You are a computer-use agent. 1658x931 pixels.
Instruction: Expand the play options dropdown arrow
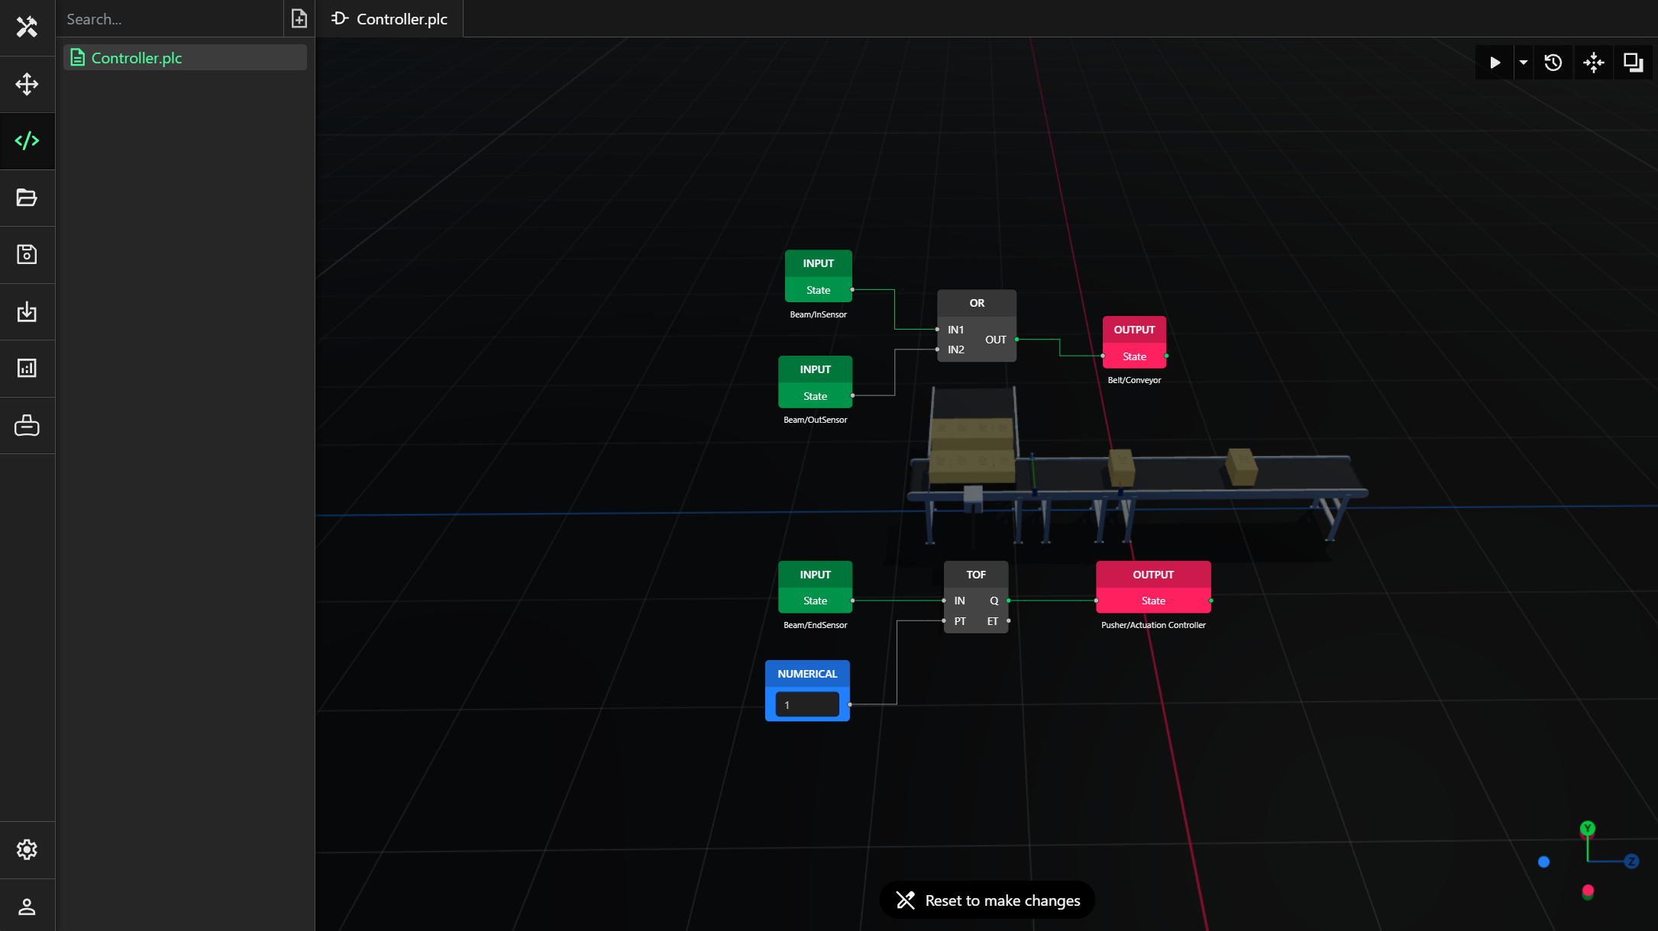[x=1523, y=63]
